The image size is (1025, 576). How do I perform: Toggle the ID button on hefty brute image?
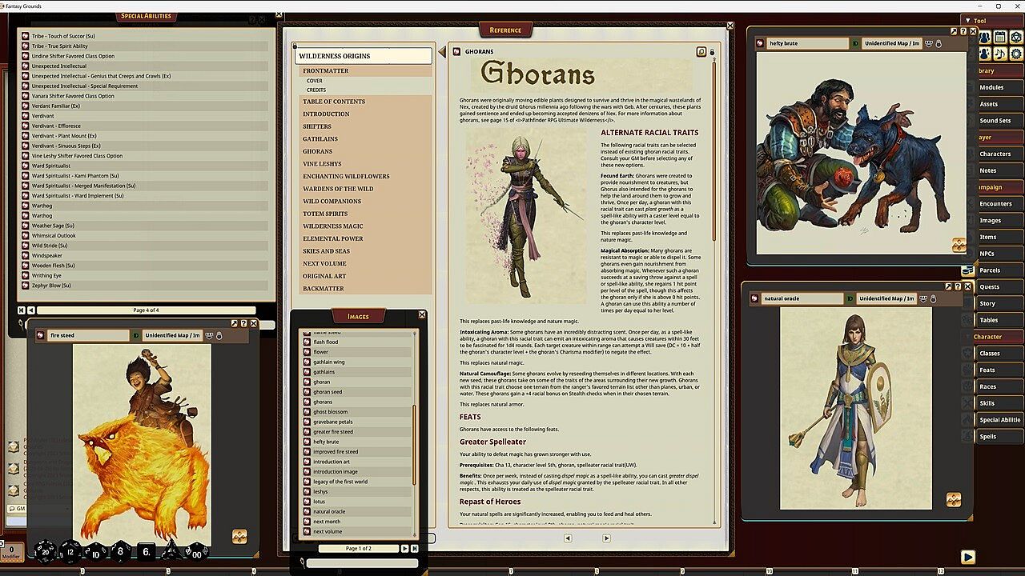tap(855, 43)
